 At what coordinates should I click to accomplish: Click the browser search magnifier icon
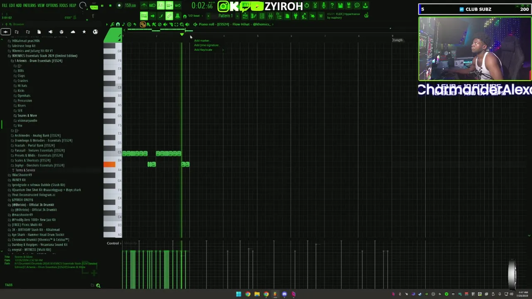tap(98, 285)
